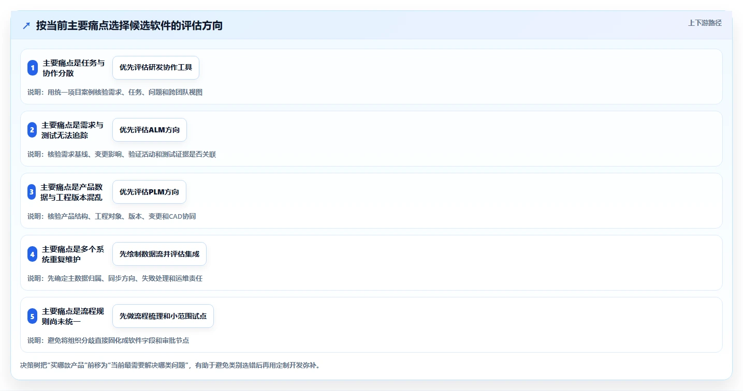Screen dimensions: 743x391
Task: Click the 优先评估ALM方向 button
Action: 150,130
